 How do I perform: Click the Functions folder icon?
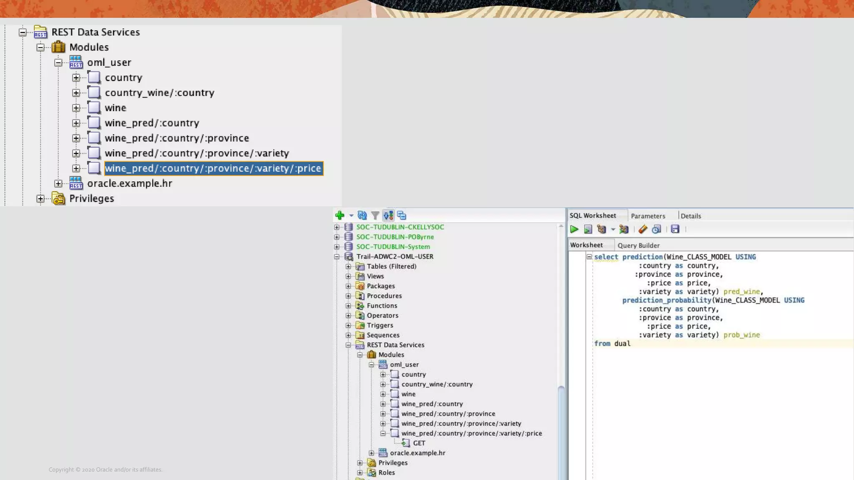click(360, 306)
